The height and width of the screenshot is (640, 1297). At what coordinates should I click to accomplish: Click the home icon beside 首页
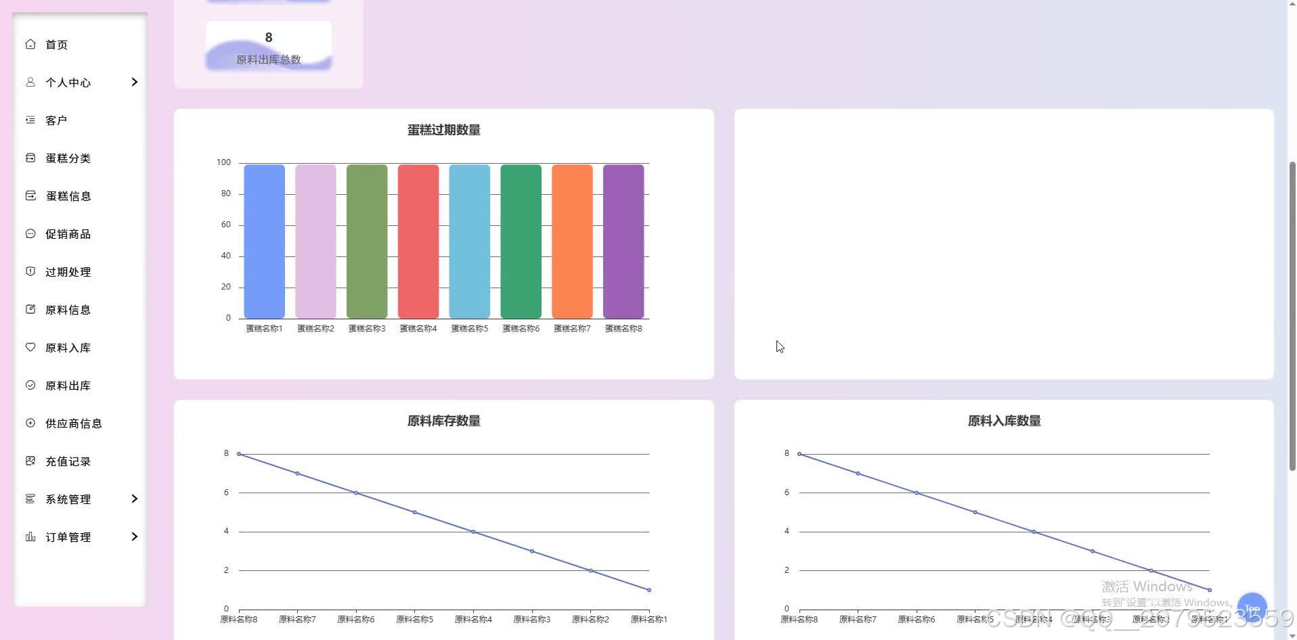[x=30, y=44]
